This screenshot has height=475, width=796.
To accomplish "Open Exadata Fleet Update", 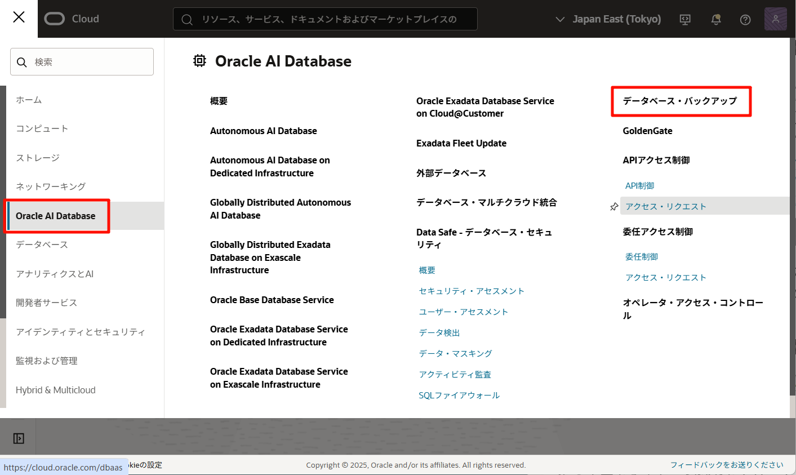I will click(461, 143).
